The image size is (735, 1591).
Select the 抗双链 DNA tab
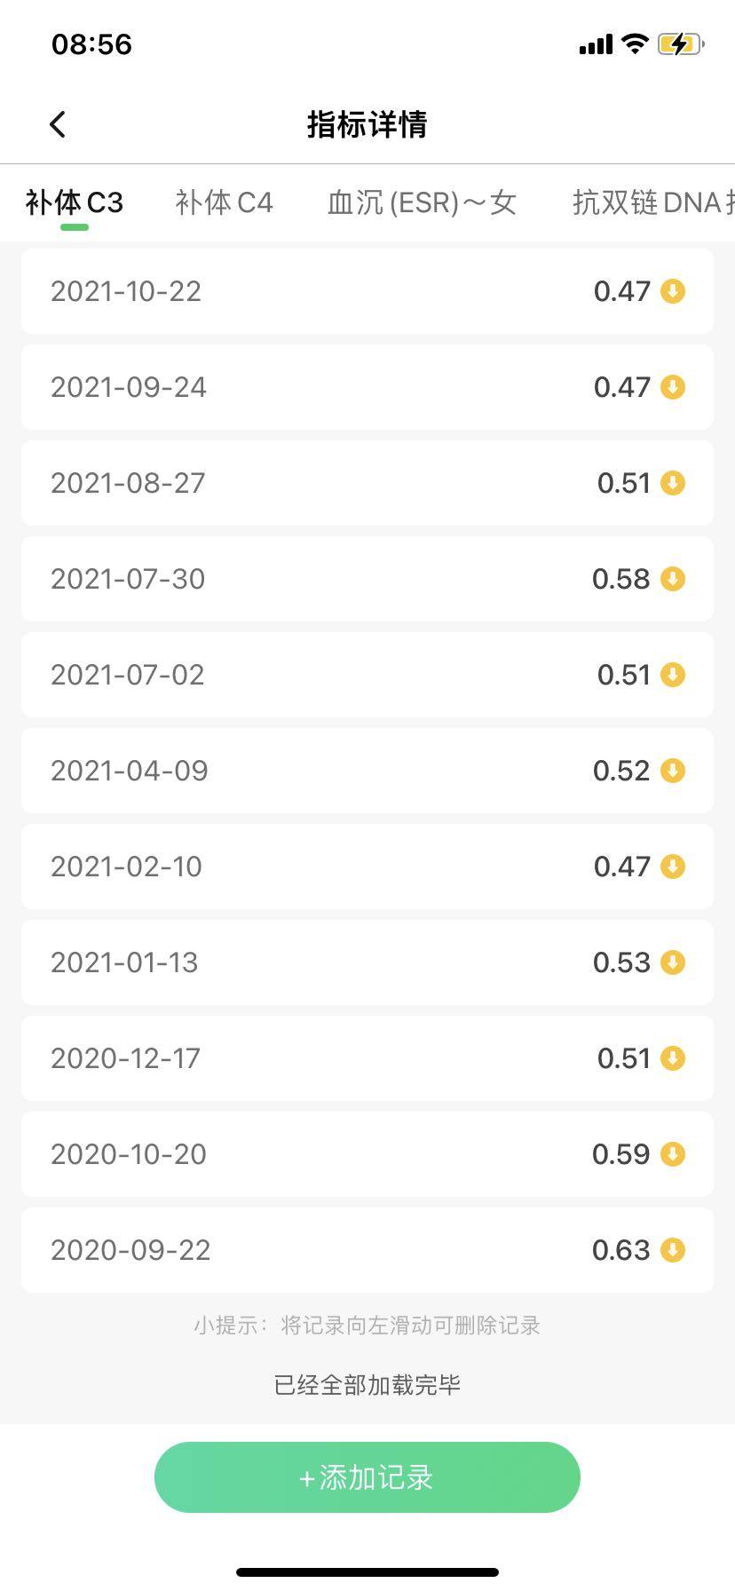(652, 202)
